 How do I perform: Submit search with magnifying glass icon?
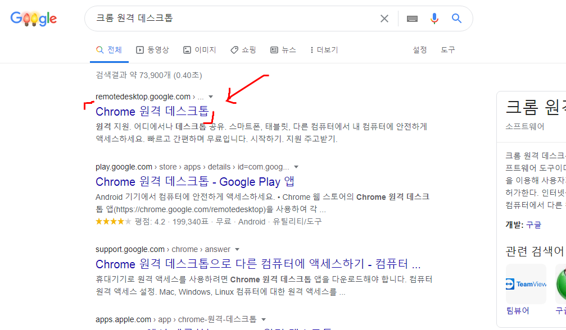click(x=456, y=19)
